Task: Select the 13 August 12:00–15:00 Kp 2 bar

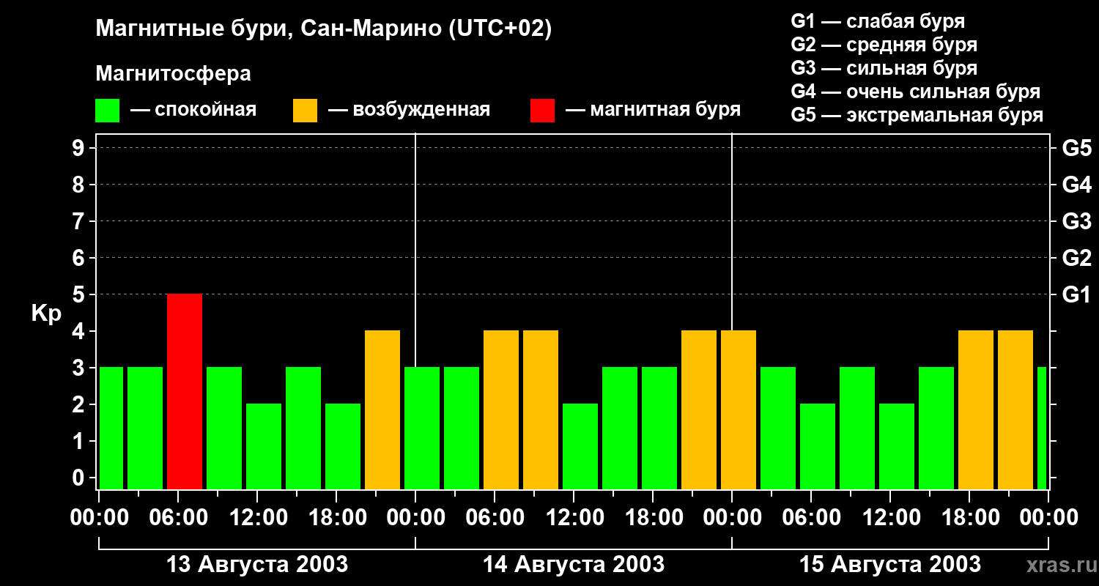Action: (x=264, y=447)
